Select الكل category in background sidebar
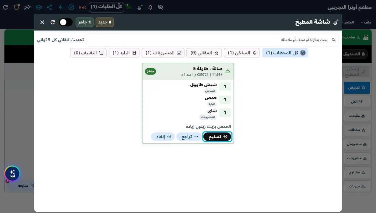The image size is (376, 213). point(357,102)
